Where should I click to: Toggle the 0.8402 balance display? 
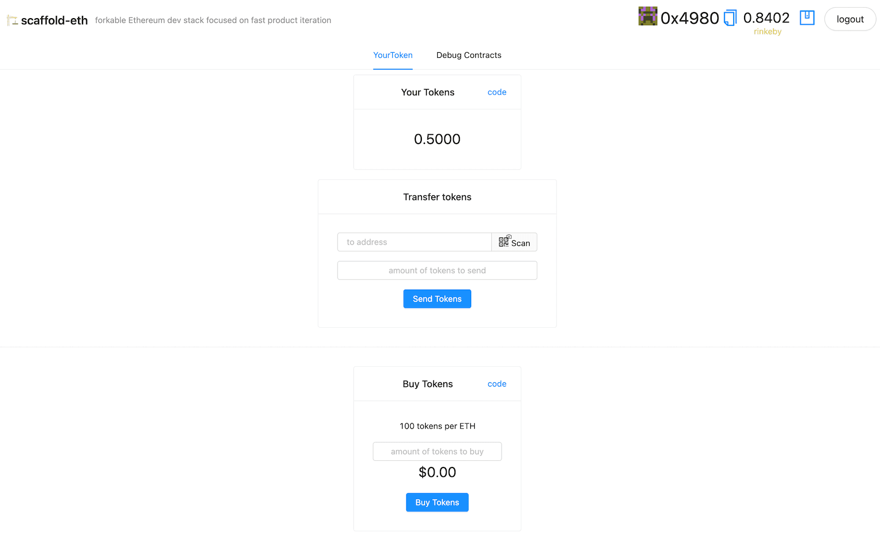pyautogui.click(x=766, y=18)
